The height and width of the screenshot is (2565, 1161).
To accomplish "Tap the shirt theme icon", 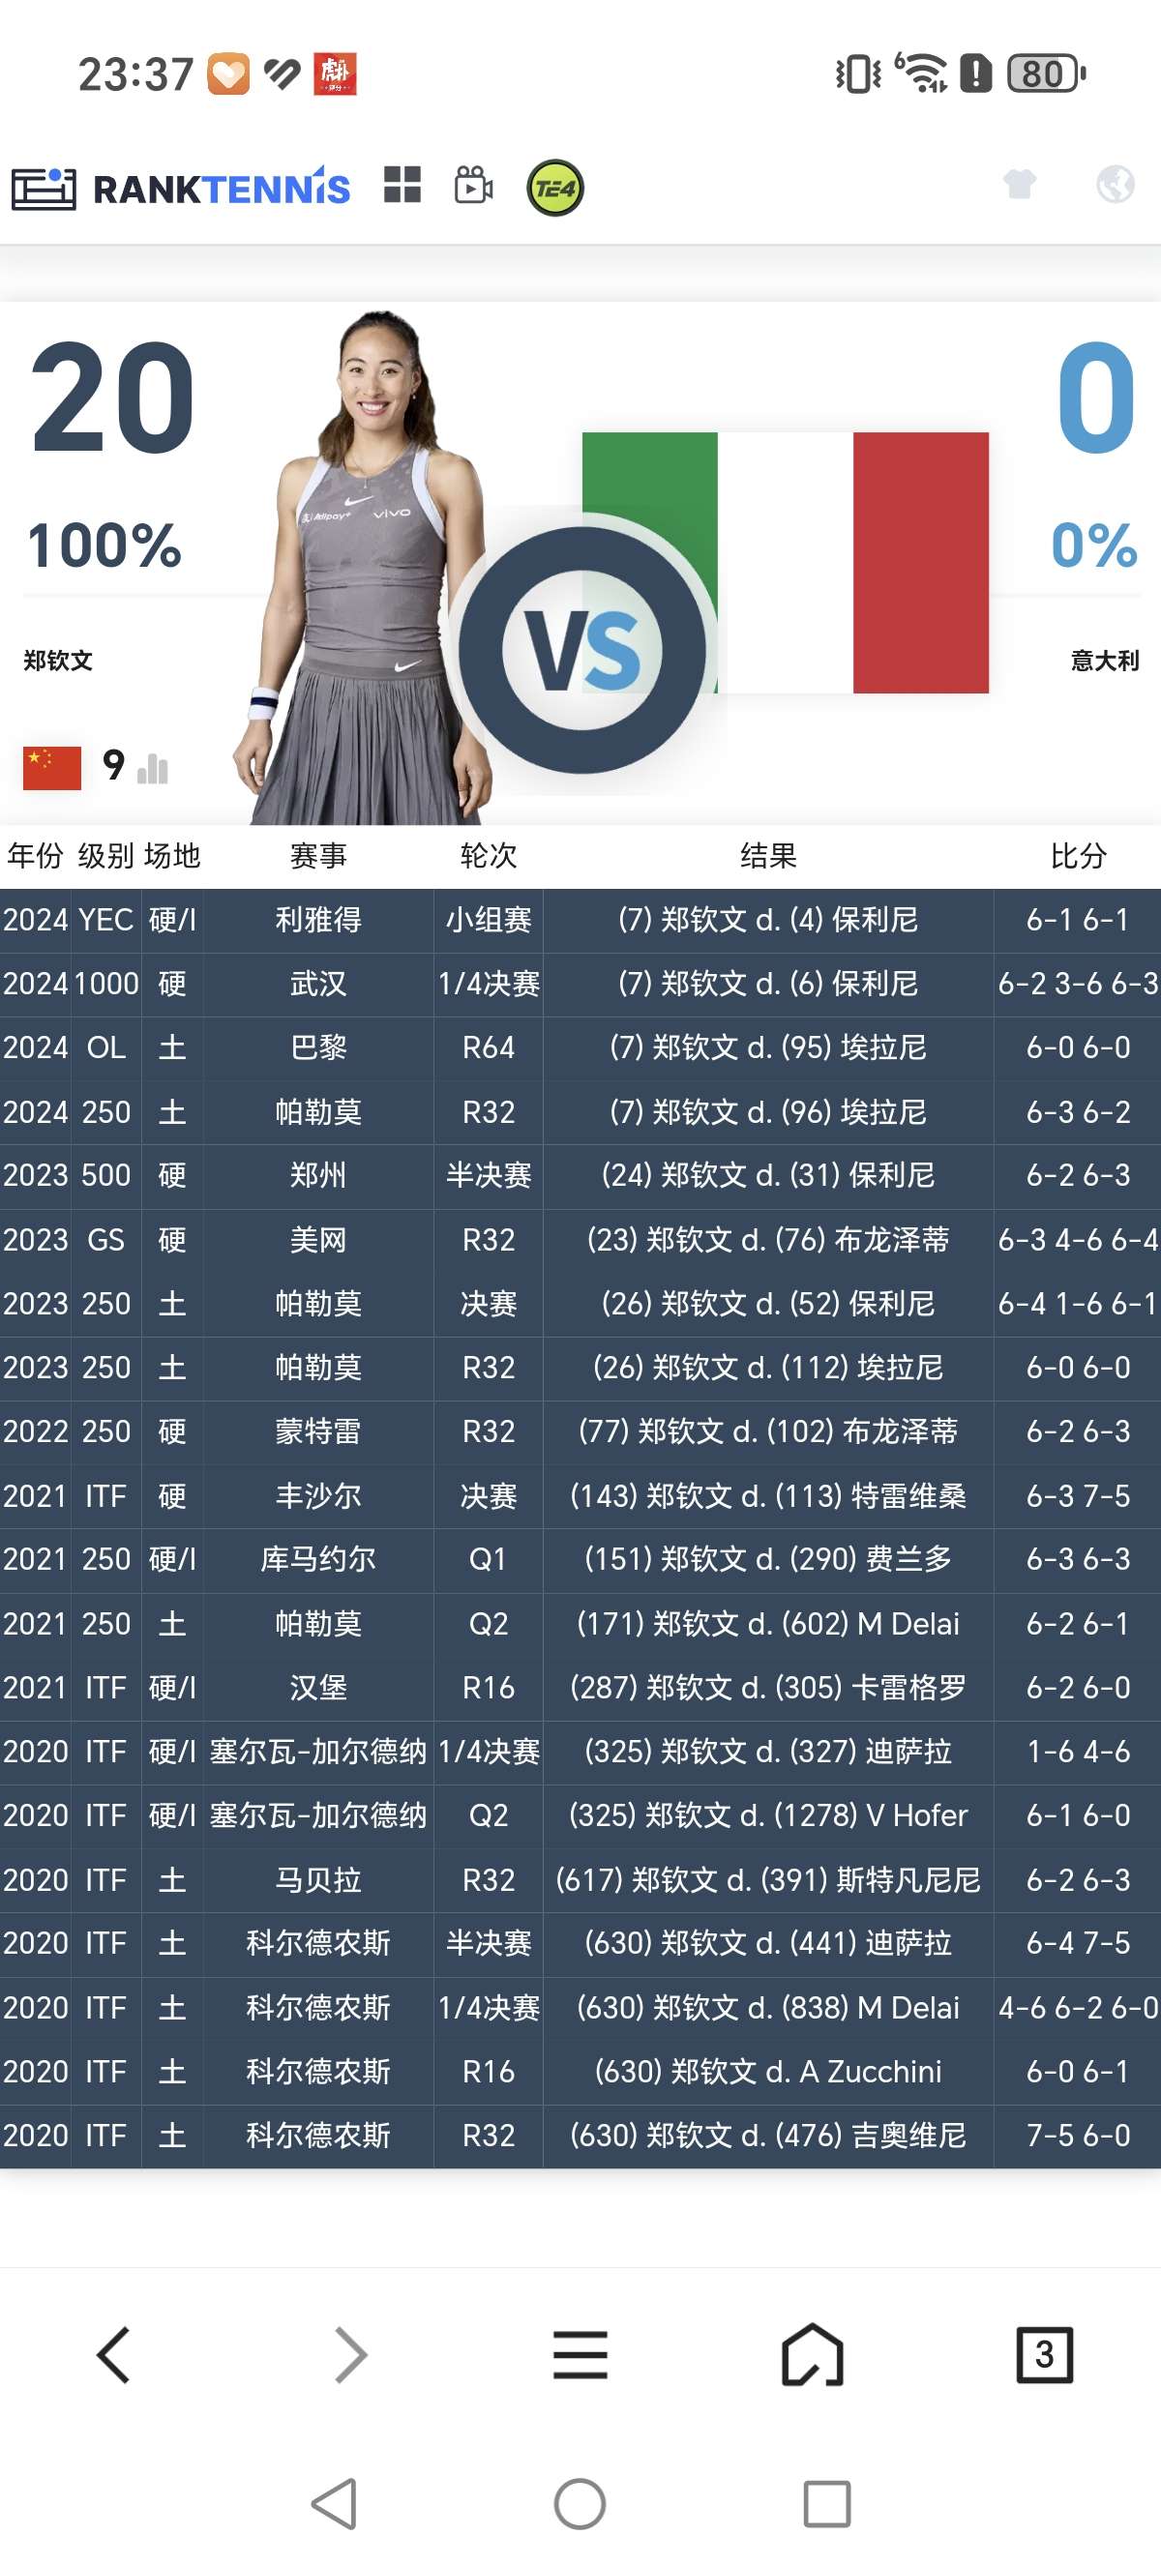I will pos(1020,184).
